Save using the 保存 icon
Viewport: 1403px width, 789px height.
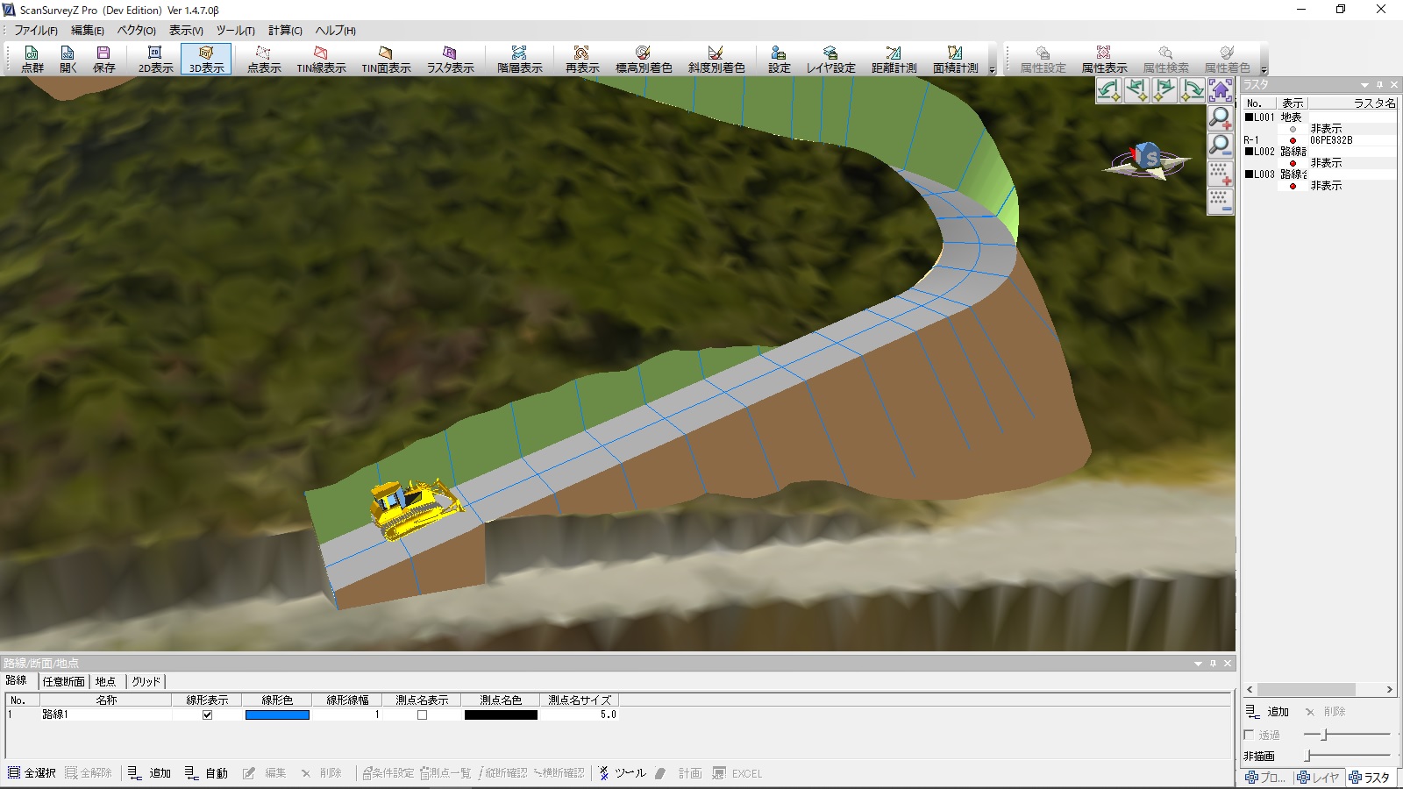tap(103, 59)
